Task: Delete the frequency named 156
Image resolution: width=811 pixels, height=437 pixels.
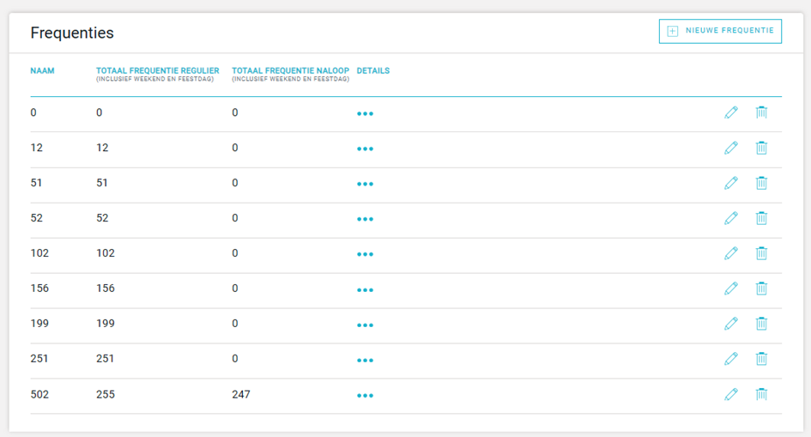Action: 761,288
